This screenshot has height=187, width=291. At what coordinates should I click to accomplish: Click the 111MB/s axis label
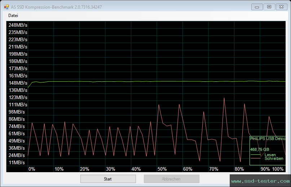click(18, 105)
